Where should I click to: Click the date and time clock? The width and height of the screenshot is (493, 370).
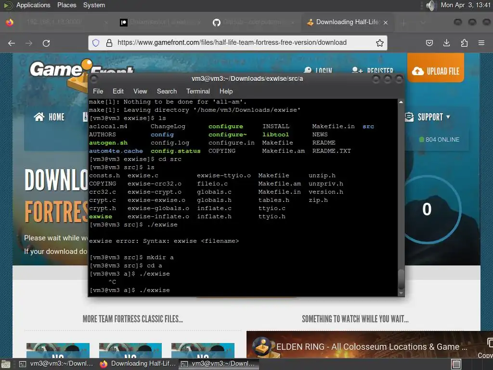coord(466,5)
